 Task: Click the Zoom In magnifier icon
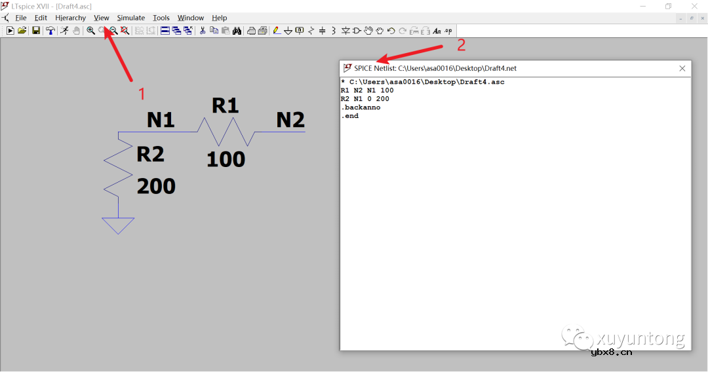click(x=90, y=31)
